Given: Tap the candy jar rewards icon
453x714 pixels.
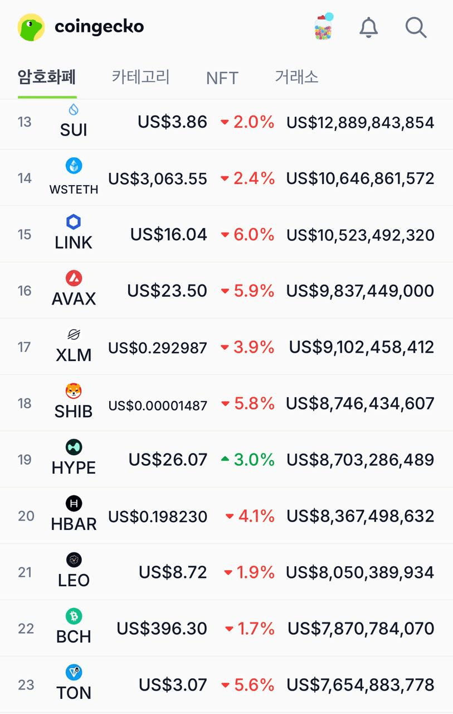Looking at the screenshot, I should pos(323,27).
